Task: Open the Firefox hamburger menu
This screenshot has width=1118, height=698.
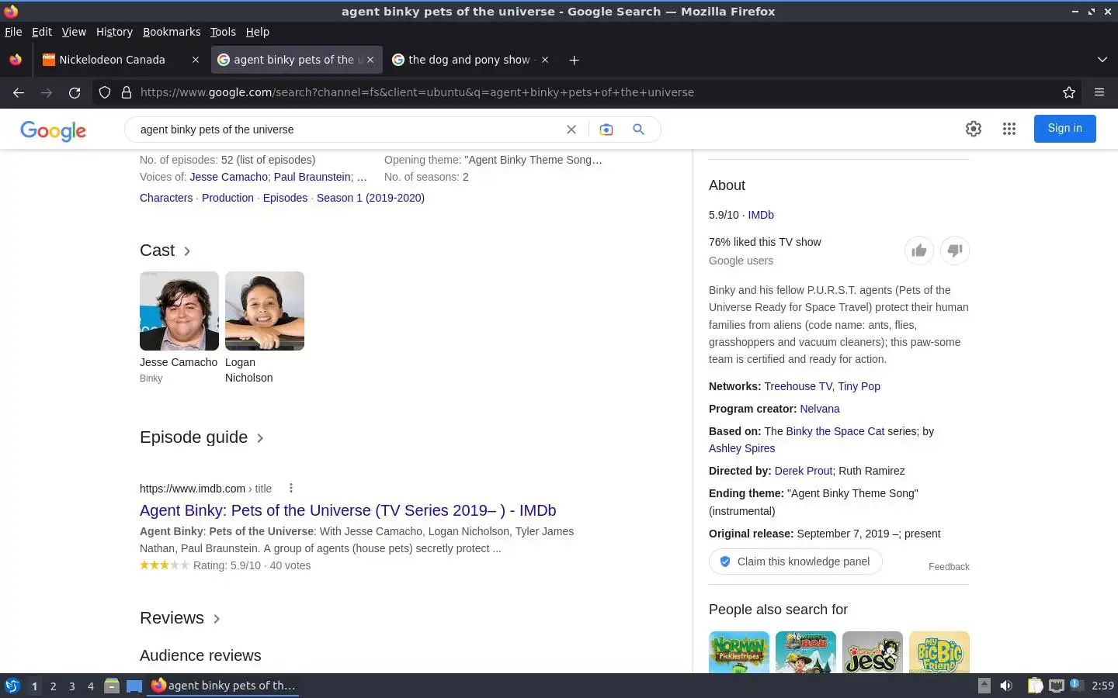Action: (x=1099, y=92)
